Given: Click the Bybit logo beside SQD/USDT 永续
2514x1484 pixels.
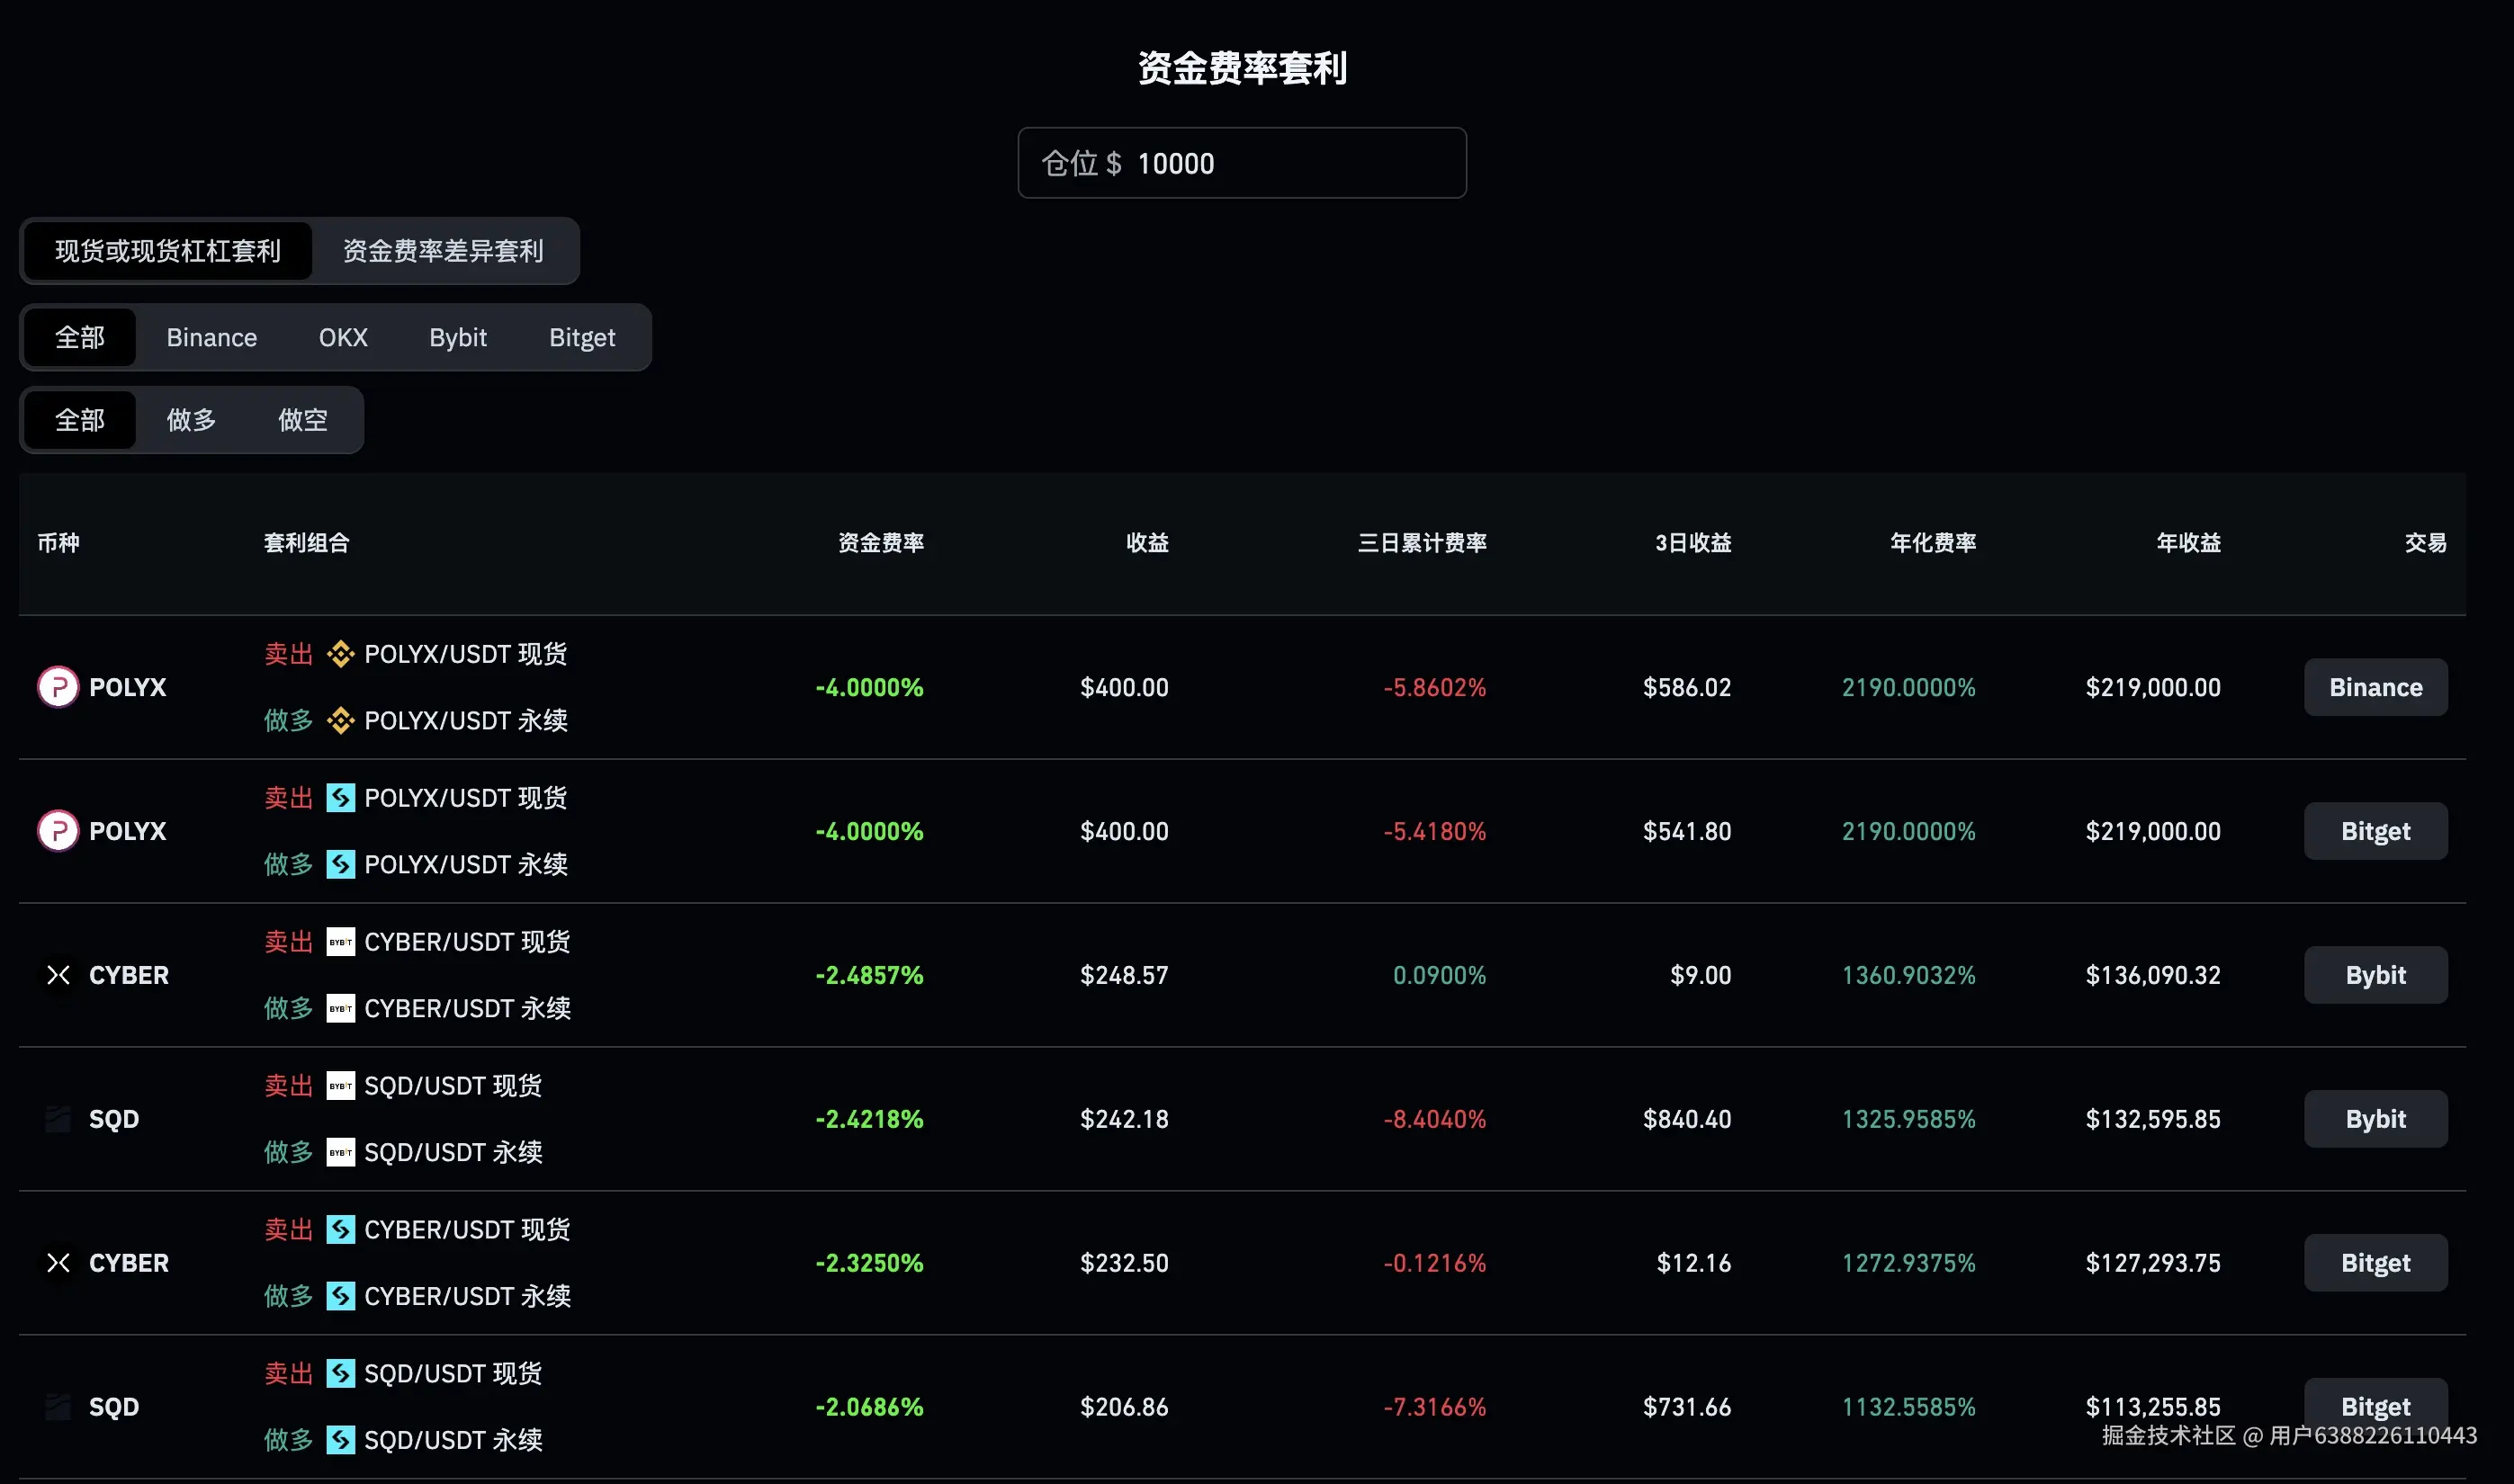Looking at the screenshot, I should pos(341,1152).
